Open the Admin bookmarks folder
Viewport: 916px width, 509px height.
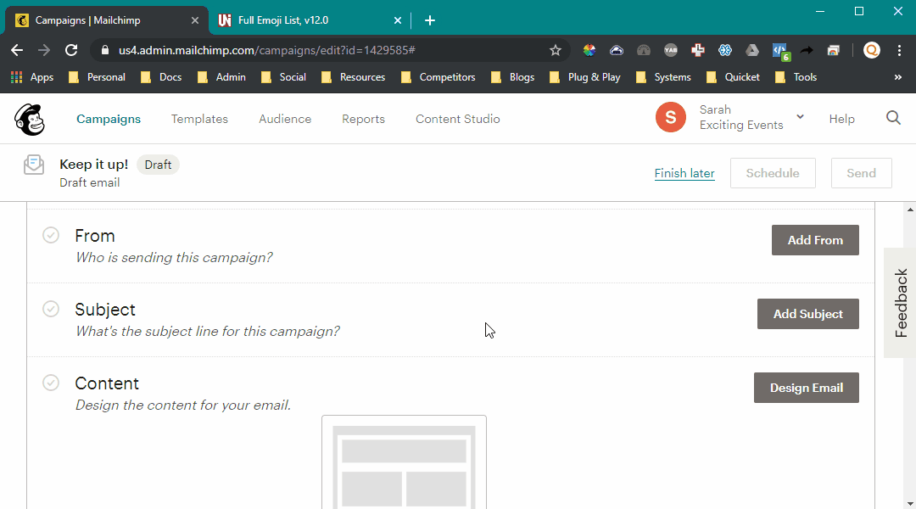tap(221, 77)
